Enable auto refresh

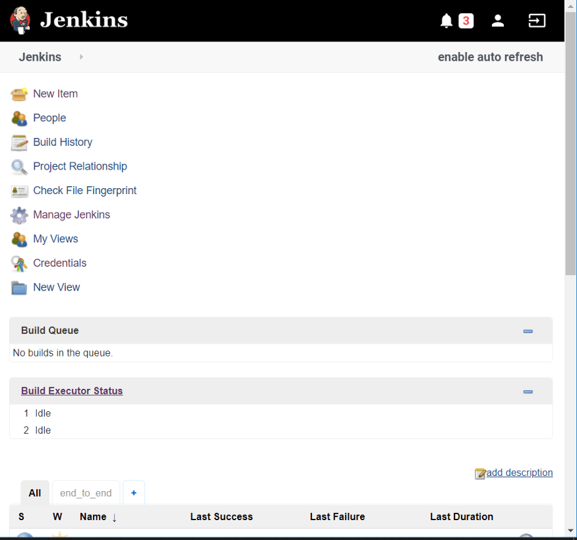click(491, 57)
